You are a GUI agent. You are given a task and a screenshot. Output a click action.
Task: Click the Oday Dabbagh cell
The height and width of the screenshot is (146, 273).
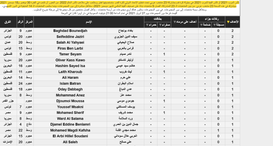(x=70, y=89)
